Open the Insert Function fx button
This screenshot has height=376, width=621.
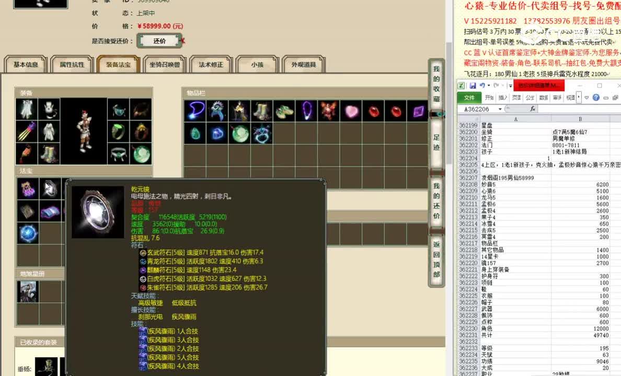tap(533, 109)
